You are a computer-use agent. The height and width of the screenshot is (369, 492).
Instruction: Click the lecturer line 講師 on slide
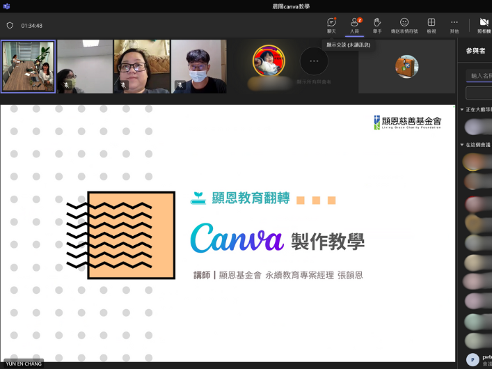[x=278, y=276]
